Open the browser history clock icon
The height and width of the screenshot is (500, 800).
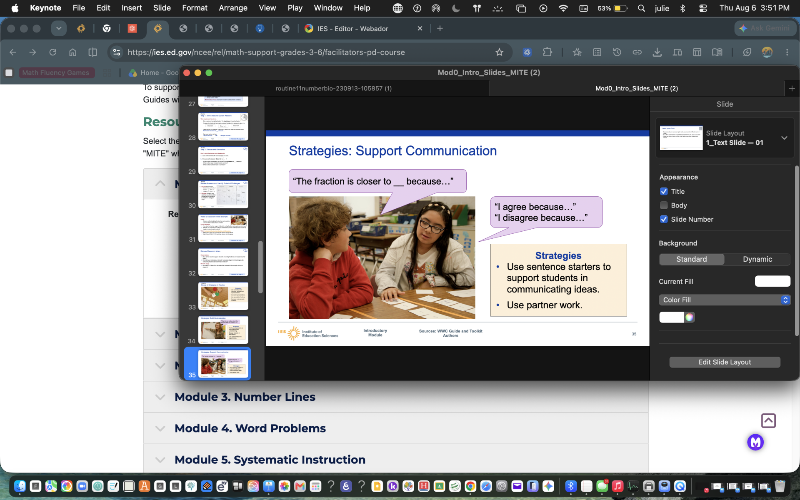[x=617, y=52]
